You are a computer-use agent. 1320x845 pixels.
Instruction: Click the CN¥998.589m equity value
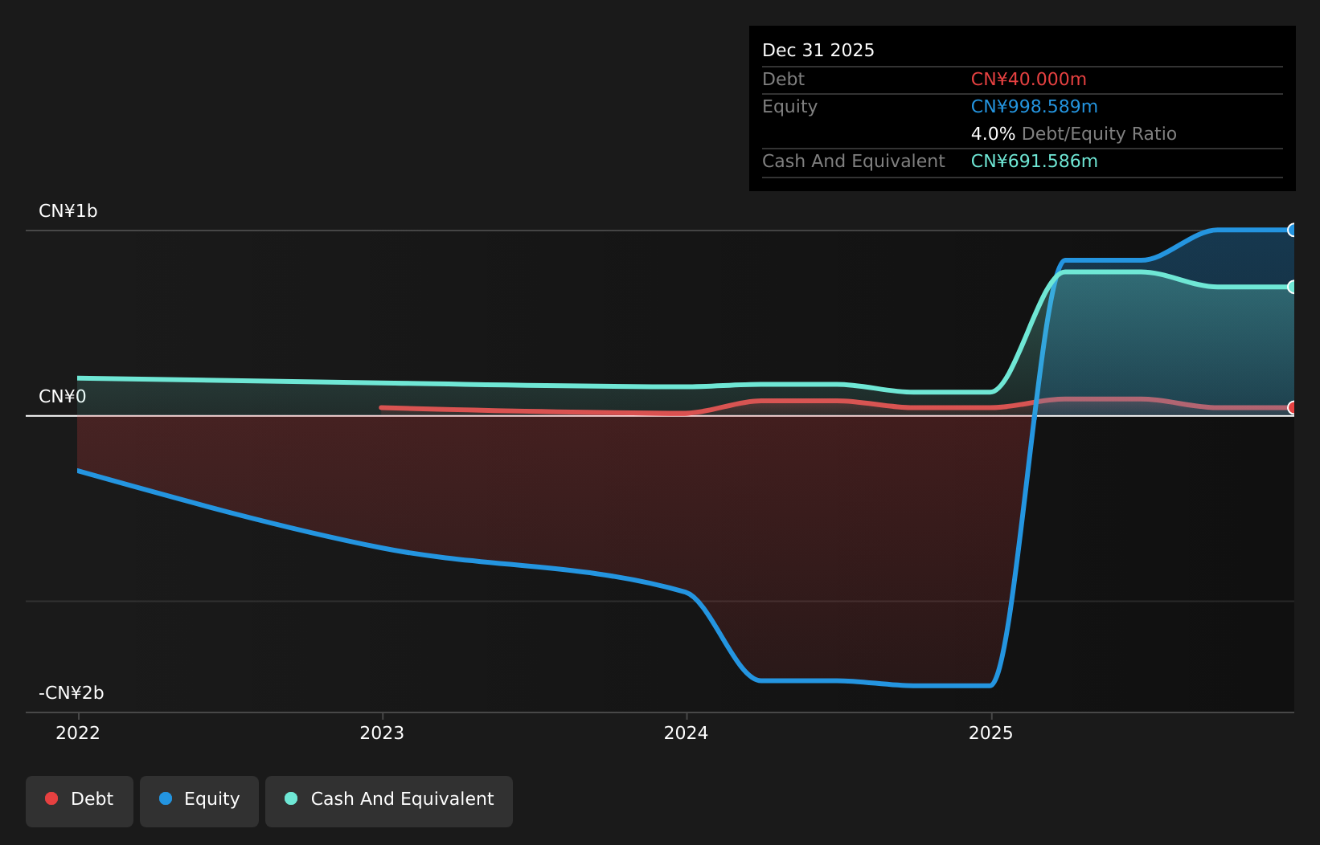pyautogui.click(x=1035, y=107)
